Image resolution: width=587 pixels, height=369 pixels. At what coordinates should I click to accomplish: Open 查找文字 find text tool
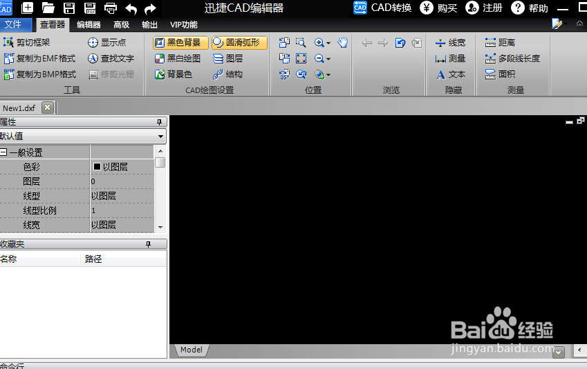tap(111, 59)
